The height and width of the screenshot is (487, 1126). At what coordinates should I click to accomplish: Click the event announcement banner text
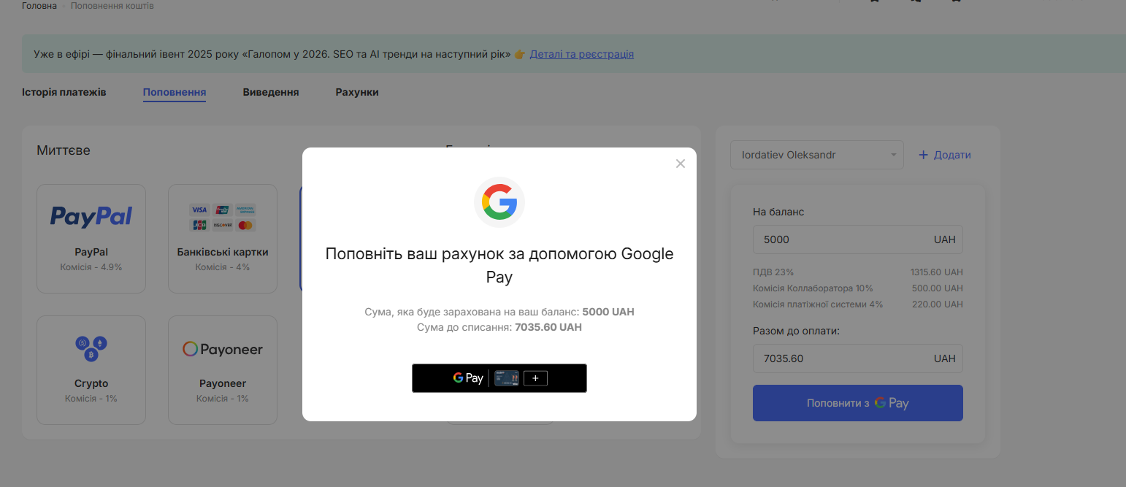point(272,54)
